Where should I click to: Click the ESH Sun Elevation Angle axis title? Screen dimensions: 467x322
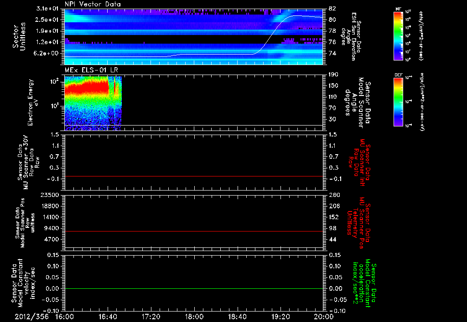(x=351, y=36)
